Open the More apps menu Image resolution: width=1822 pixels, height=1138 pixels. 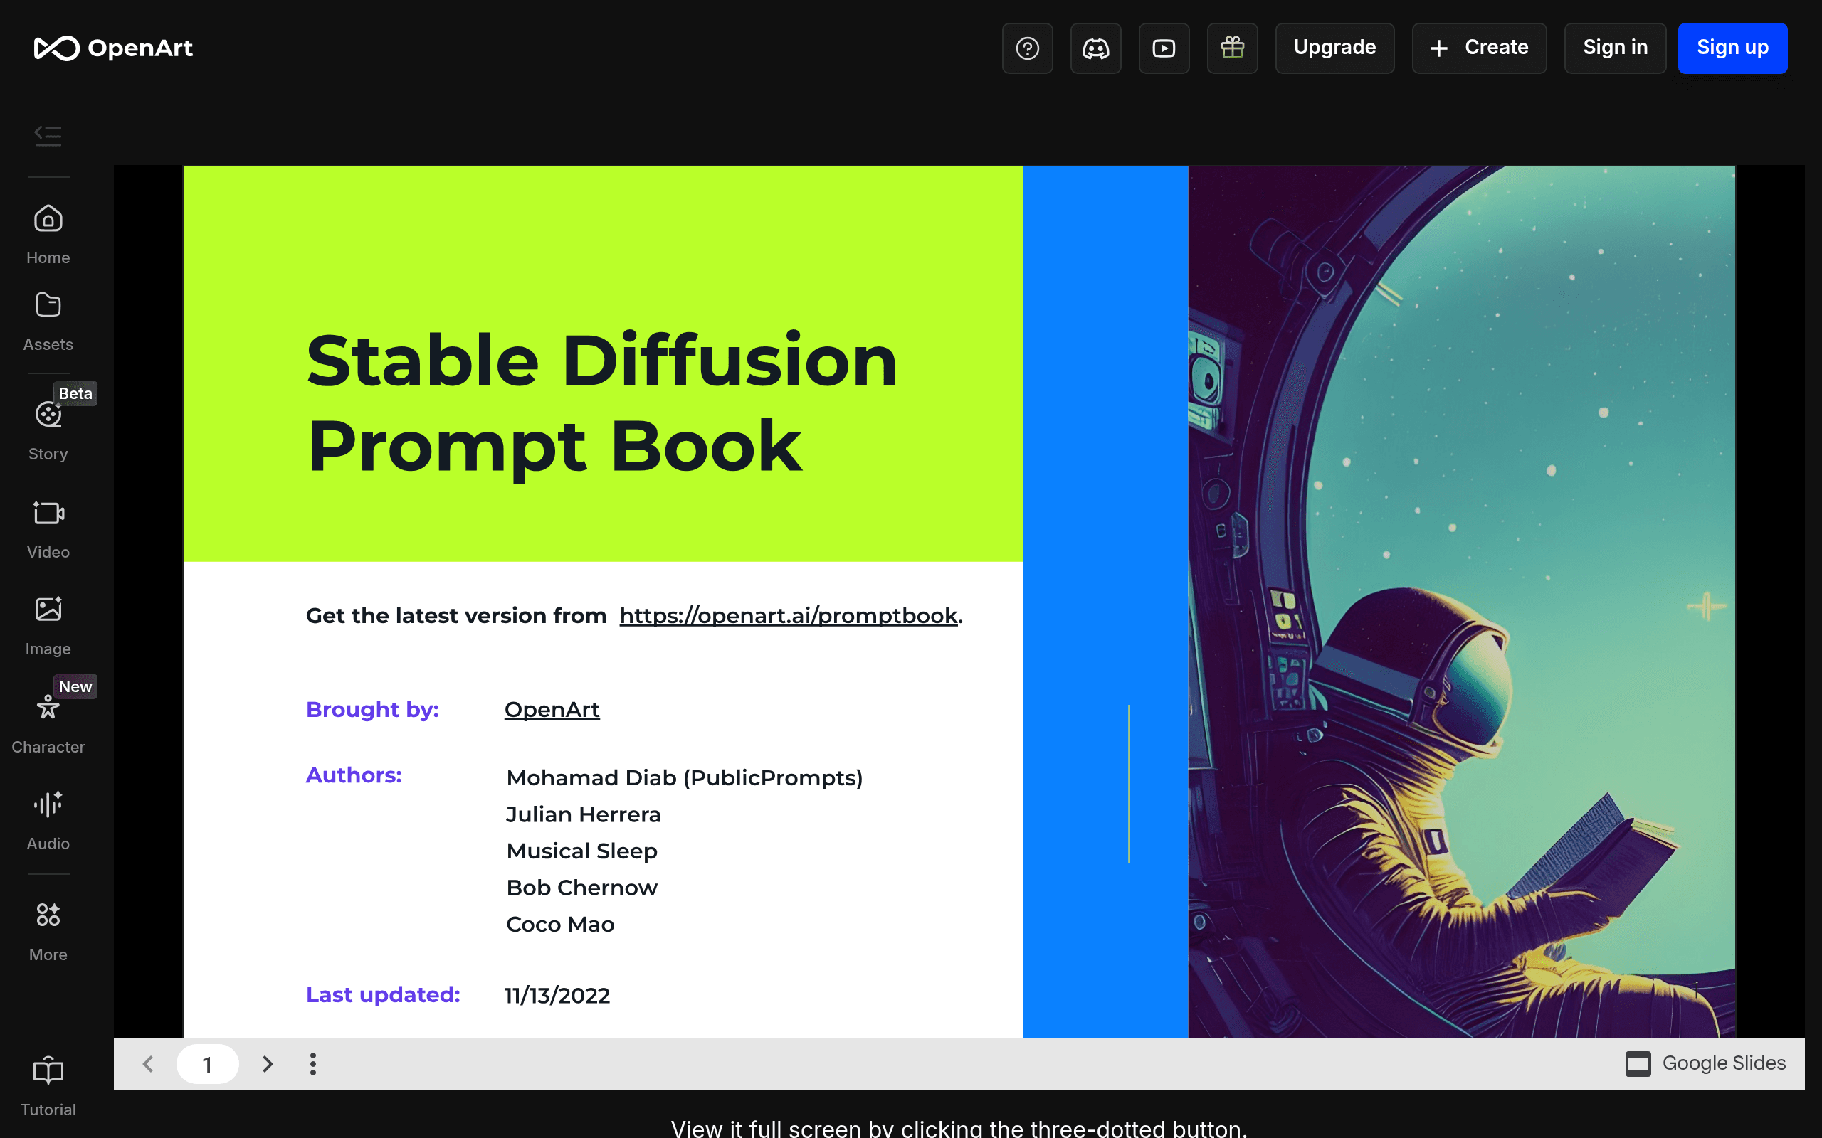pos(48,932)
